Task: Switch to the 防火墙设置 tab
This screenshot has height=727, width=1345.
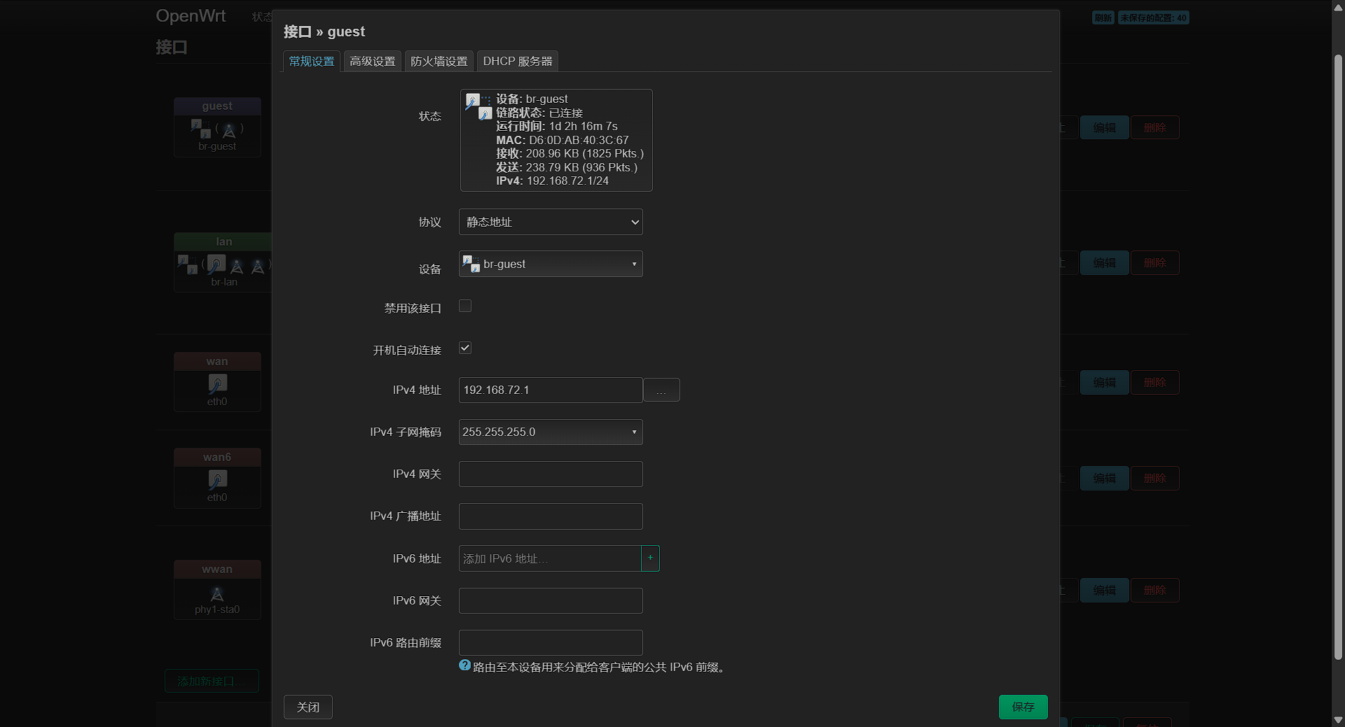Action: coord(439,62)
